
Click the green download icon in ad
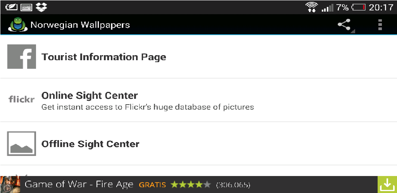coord(387,185)
